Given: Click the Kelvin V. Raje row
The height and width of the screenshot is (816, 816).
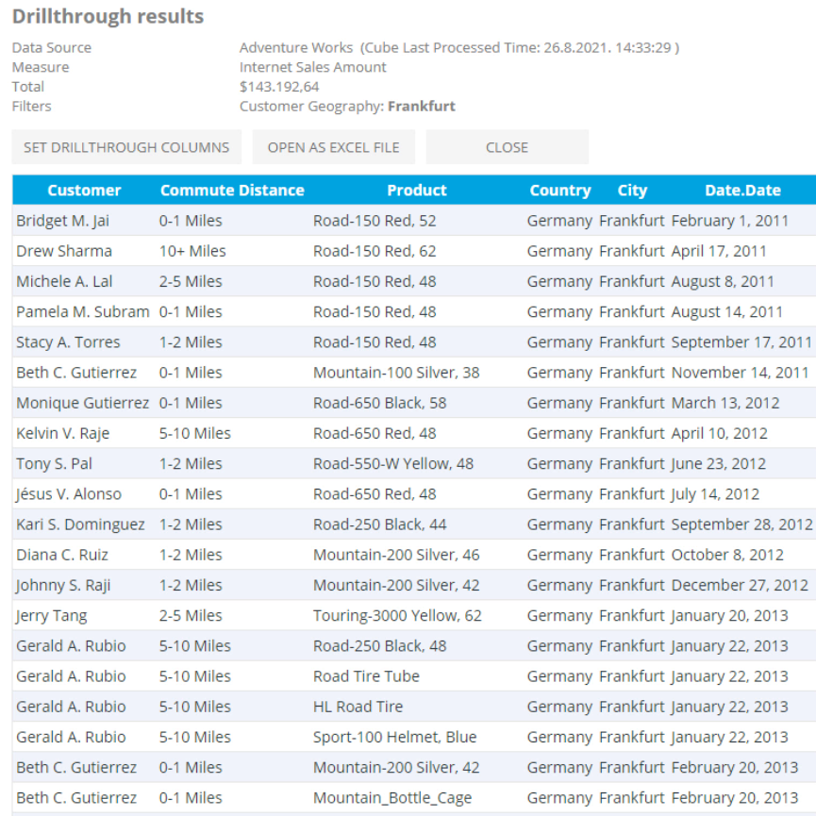Looking at the screenshot, I should pyautogui.click(x=62, y=433).
